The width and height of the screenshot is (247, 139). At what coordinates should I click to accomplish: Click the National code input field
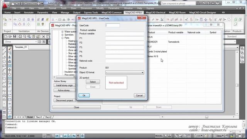(125, 61)
